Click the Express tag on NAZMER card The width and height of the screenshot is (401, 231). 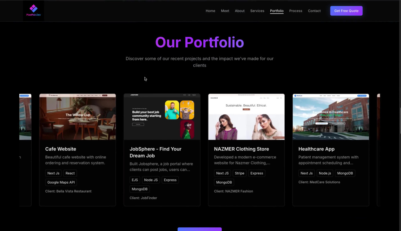pyautogui.click(x=257, y=173)
